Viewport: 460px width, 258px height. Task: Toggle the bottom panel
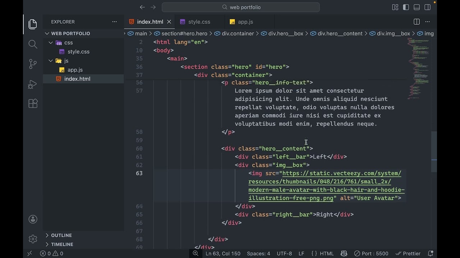click(417, 7)
